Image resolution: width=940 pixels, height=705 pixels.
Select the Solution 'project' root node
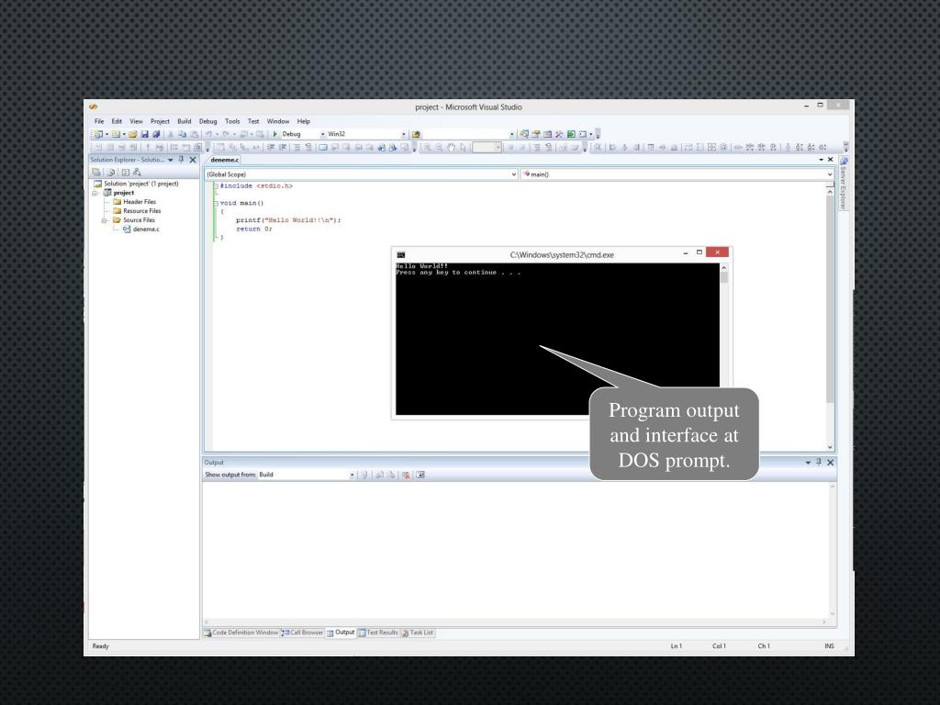pos(136,184)
